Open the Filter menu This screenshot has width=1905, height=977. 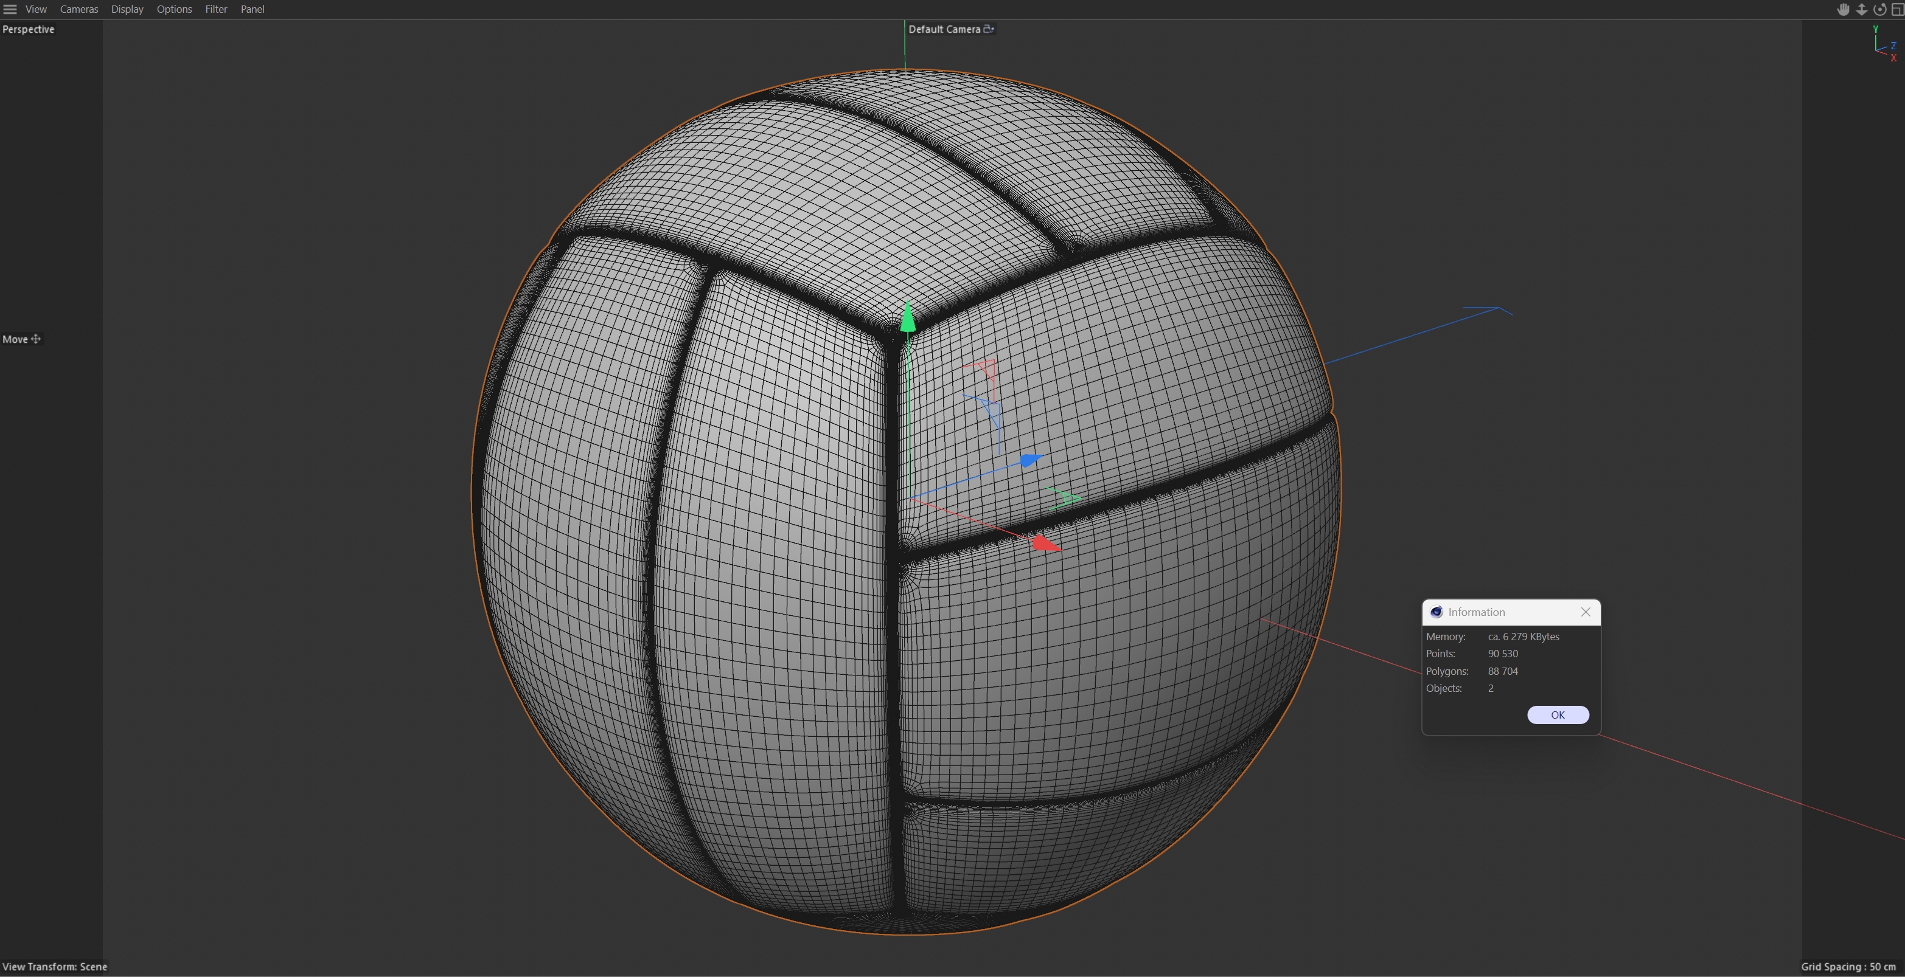(x=216, y=10)
